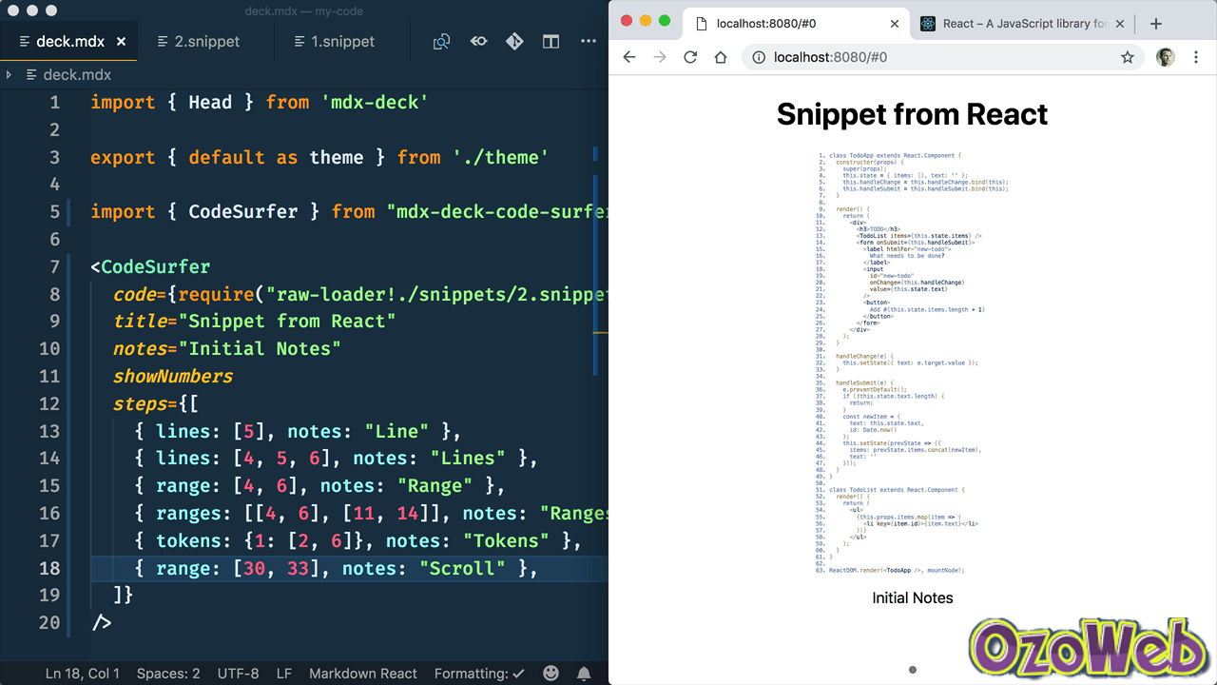Click the slide progress dot at page bottom

click(913, 670)
